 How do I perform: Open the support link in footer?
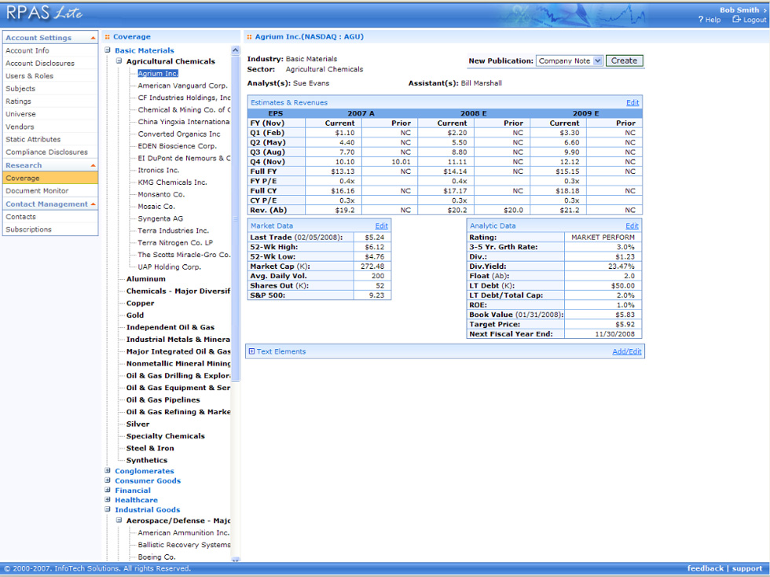tap(747, 568)
